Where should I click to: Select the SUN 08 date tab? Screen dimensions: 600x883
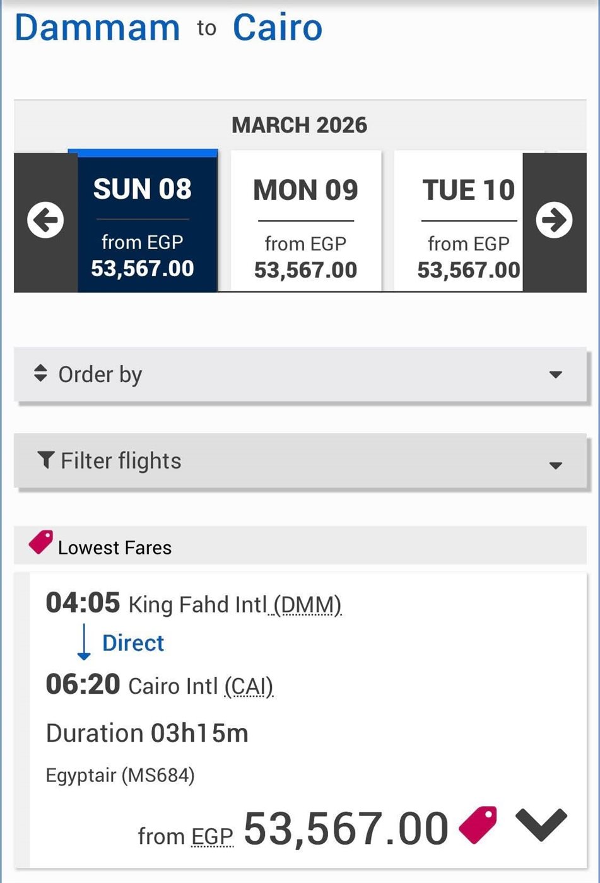click(143, 222)
